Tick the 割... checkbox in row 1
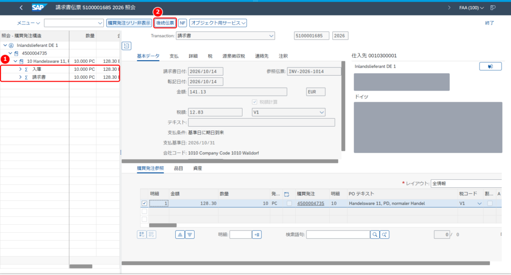Image resolution: width=511 pixels, height=275 pixels. (490, 203)
